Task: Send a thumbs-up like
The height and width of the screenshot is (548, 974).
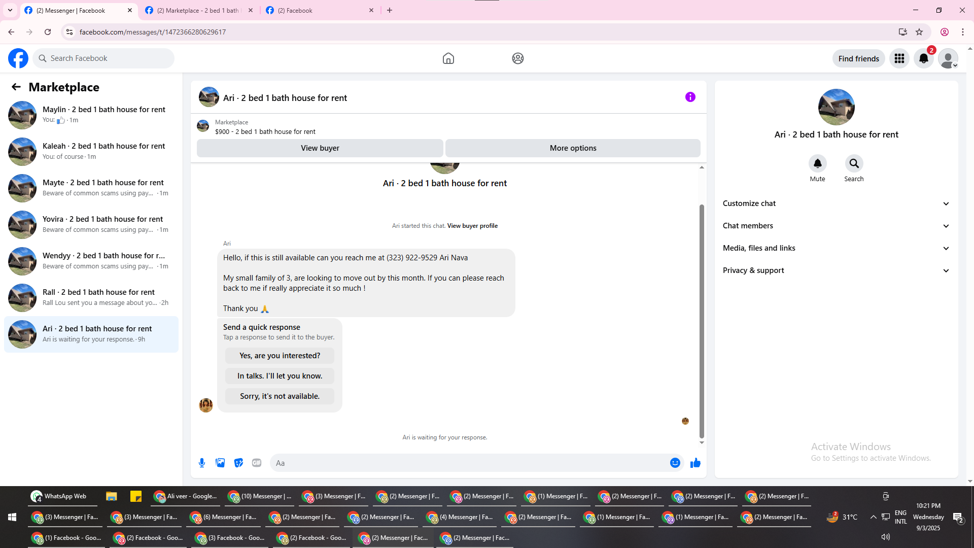Action: pos(695,463)
